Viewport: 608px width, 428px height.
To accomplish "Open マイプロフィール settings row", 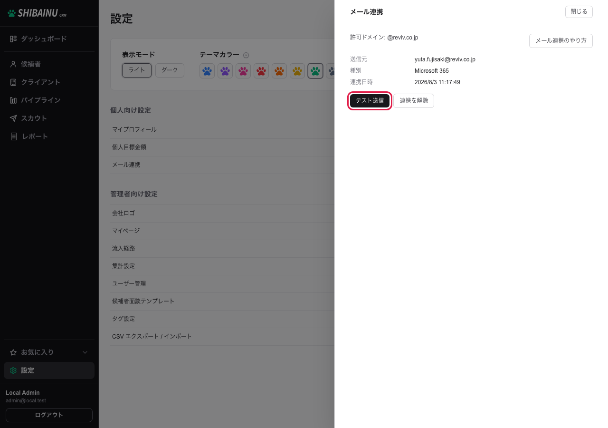I will [x=222, y=130].
